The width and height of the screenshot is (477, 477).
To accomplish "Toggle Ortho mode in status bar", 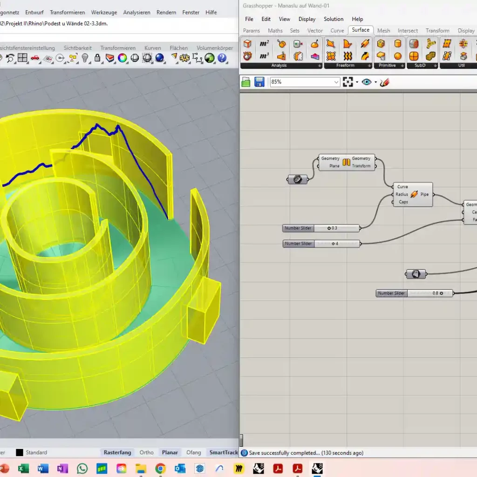I will click(146, 452).
